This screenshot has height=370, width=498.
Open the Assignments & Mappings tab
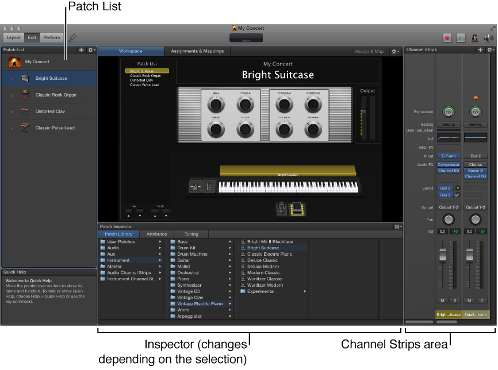(197, 51)
